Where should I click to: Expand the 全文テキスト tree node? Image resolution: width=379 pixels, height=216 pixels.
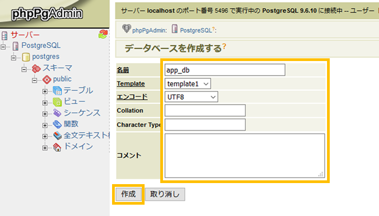pos(45,136)
